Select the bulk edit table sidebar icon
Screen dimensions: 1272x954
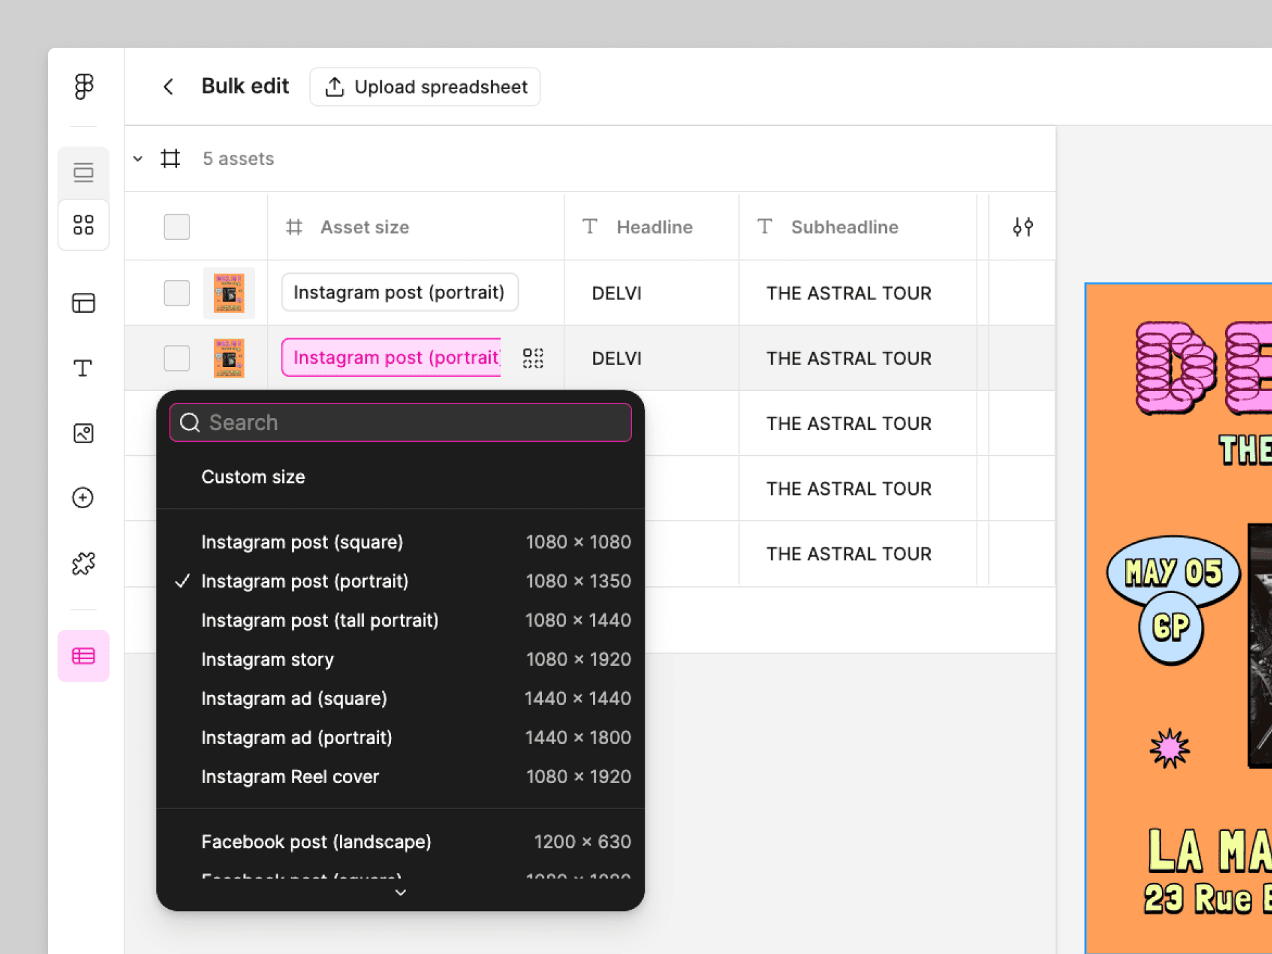pos(83,656)
